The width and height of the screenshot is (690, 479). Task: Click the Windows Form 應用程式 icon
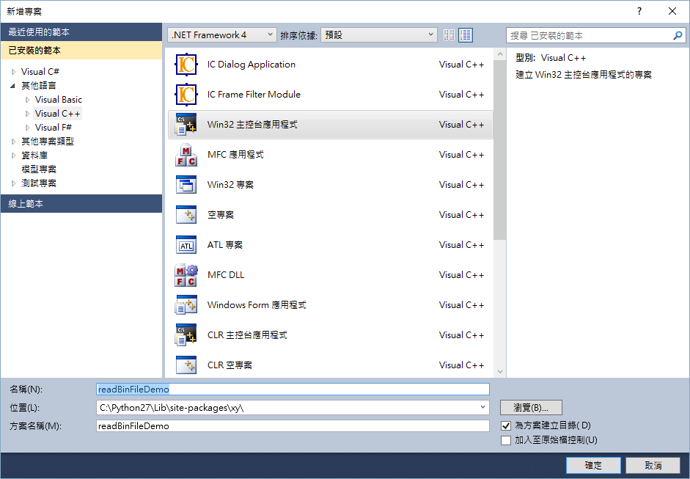point(186,305)
